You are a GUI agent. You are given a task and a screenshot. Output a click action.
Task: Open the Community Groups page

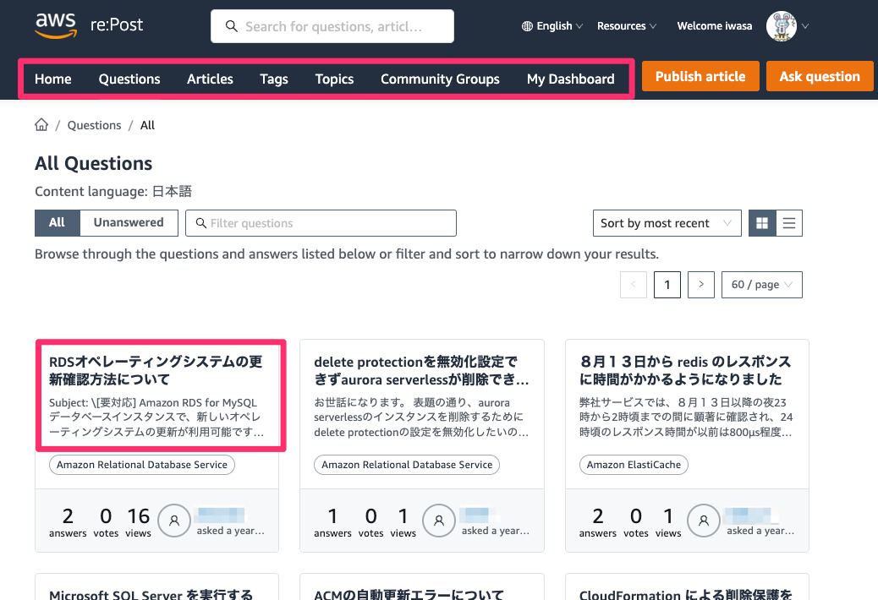tap(440, 79)
